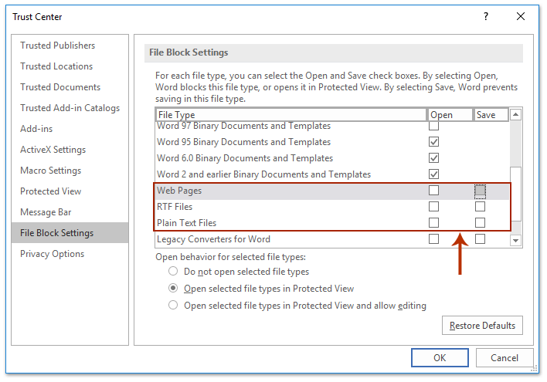The height and width of the screenshot is (382, 547).
Task: Check the Open box for Web Pages
Action: point(433,190)
